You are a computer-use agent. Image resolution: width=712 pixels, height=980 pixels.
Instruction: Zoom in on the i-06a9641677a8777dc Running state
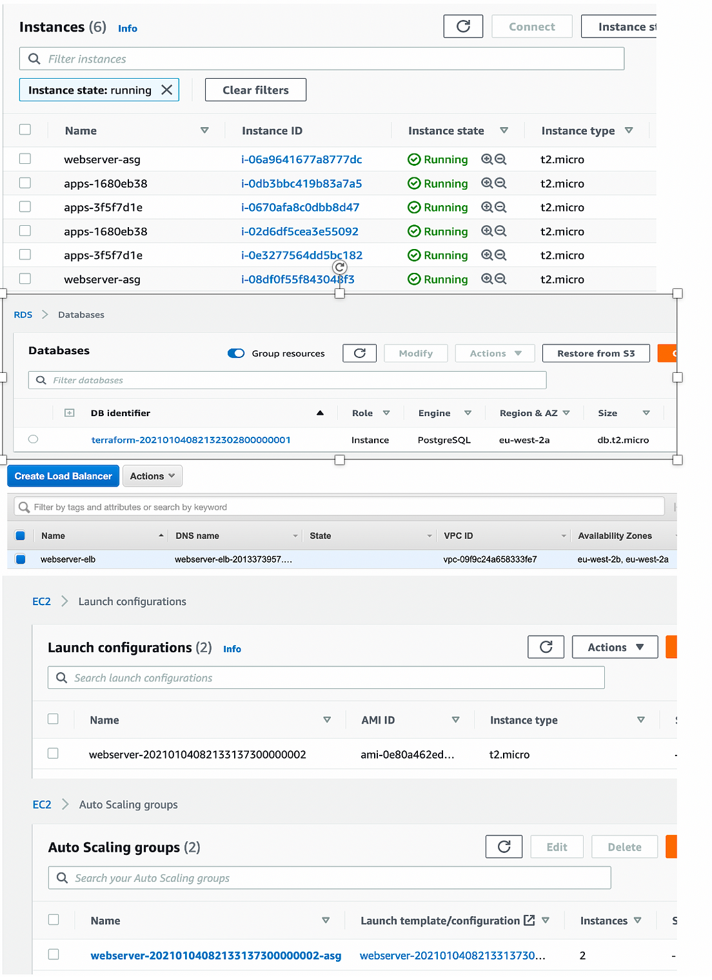(x=487, y=159)
